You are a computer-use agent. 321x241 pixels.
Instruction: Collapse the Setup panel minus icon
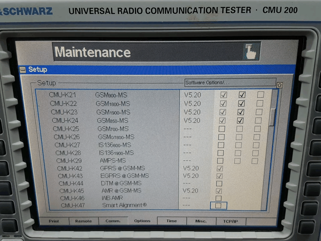23,70
